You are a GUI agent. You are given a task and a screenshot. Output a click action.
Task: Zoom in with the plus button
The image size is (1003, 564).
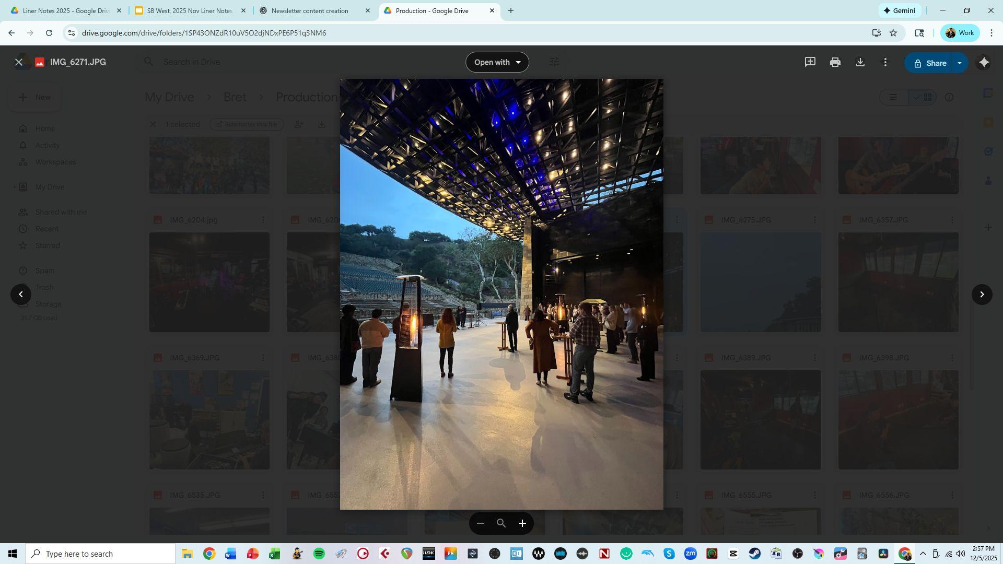pyautogui.click(x=522, y=523)
